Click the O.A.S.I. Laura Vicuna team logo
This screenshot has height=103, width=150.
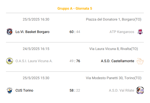point(9,61)
